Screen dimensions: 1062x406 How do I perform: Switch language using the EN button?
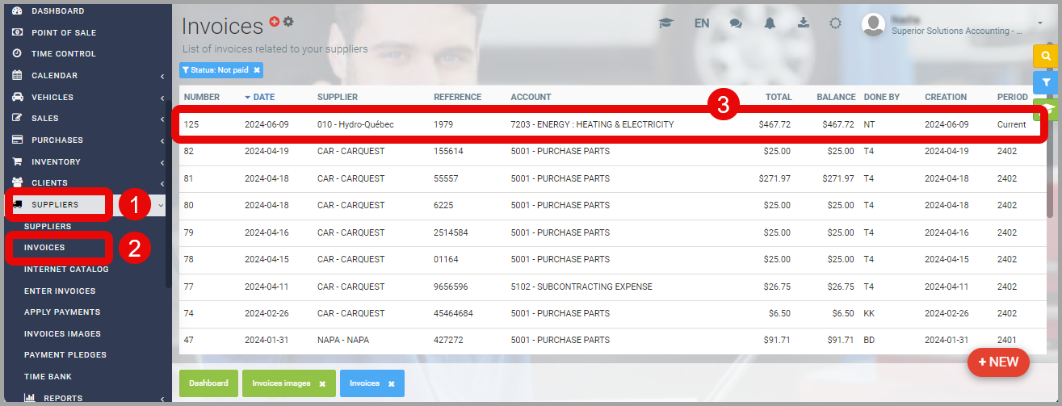tap(701, 23)
